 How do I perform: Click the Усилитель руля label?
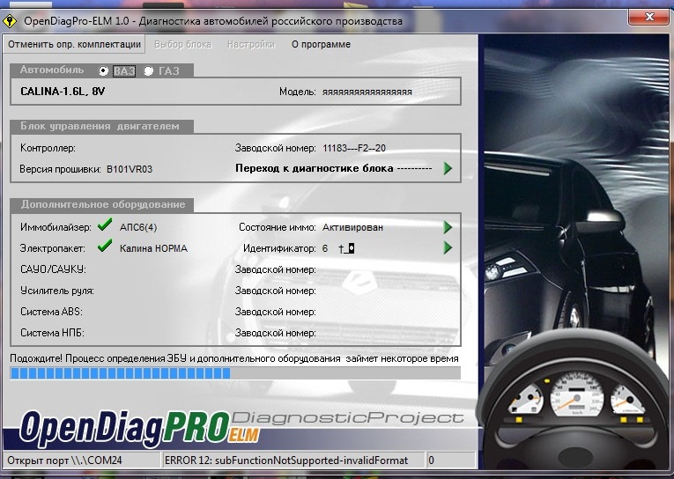pos(57,291)
